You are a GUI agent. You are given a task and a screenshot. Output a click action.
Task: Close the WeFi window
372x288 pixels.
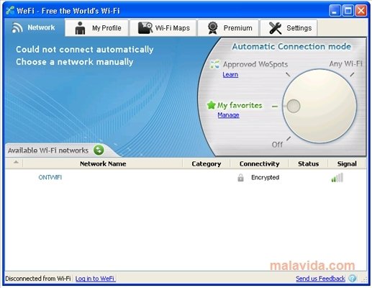(361, 11)
